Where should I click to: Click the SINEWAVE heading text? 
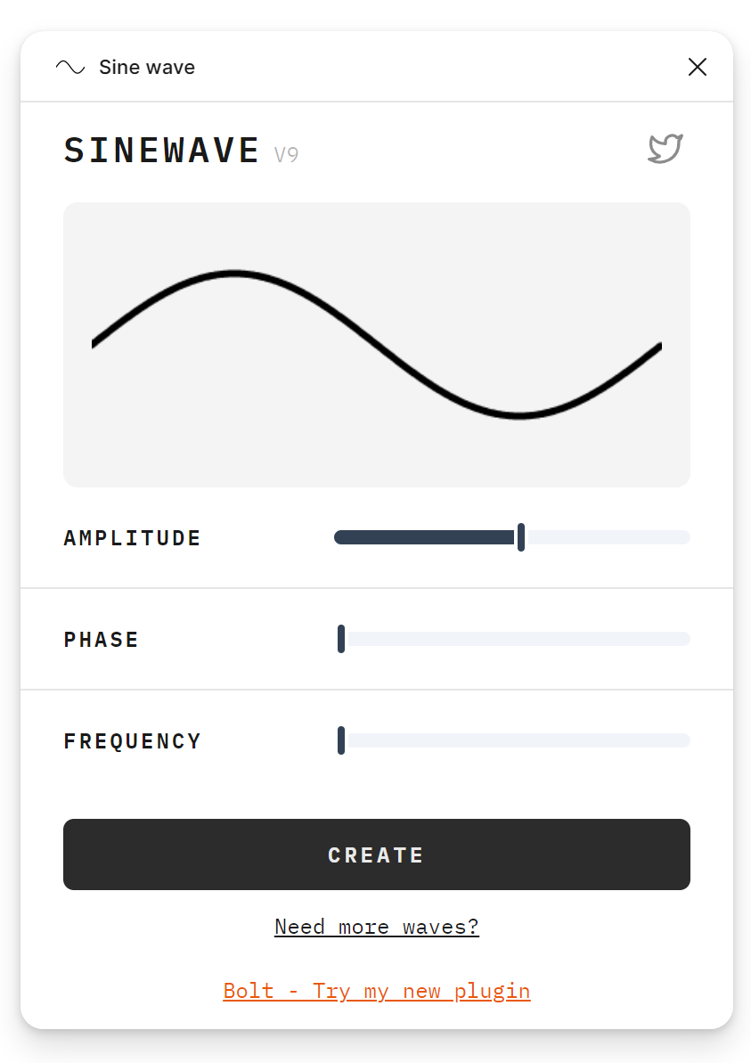point(162,150)
